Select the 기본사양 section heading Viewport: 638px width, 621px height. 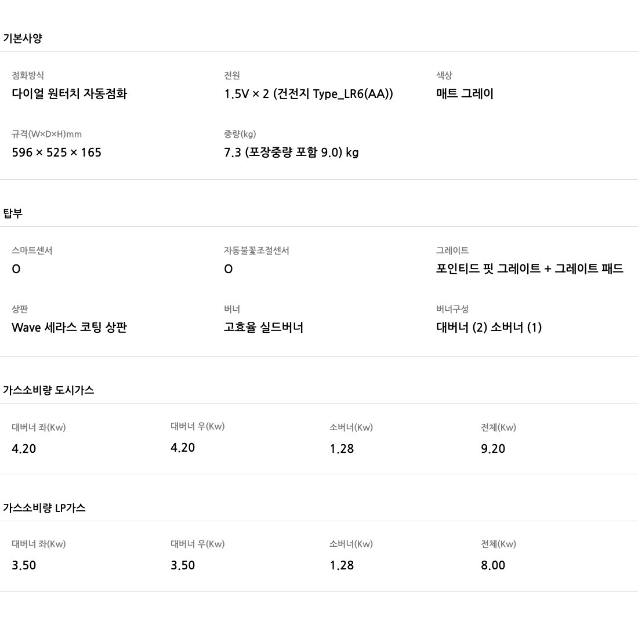coord(23,38)
